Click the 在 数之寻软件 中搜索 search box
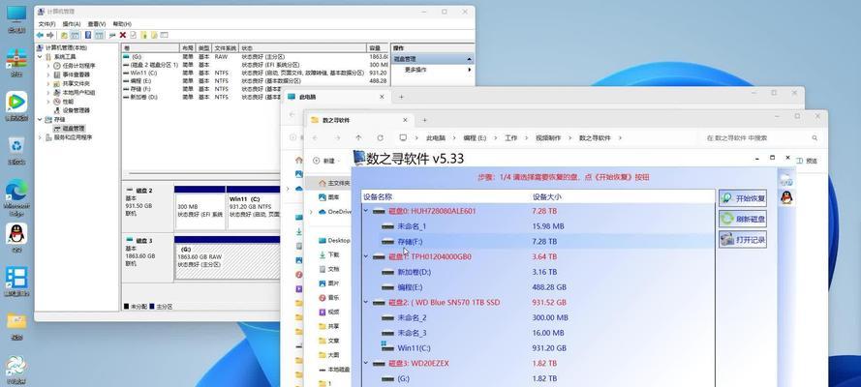The width and height of the screenshot is (861, 387). [762, 138]
